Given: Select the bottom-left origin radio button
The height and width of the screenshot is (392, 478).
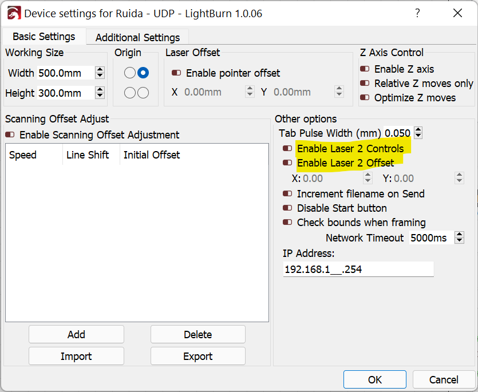Looking at the screenshot, I should [x=130, y=93].
